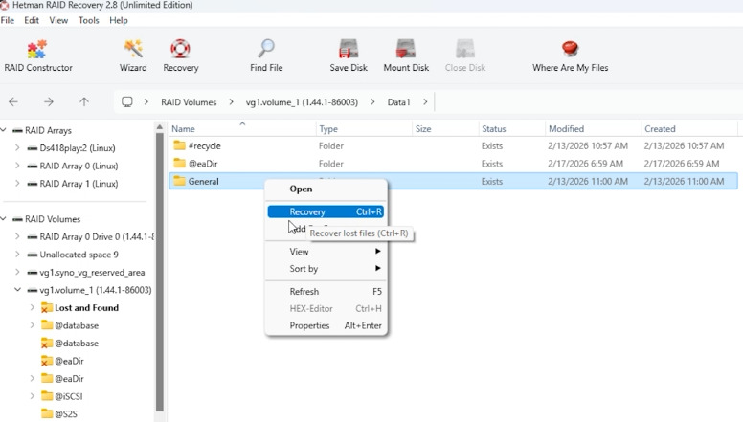Choose Open in the context menu
This screenshot has height=422, width=743.
click(326, 189)
